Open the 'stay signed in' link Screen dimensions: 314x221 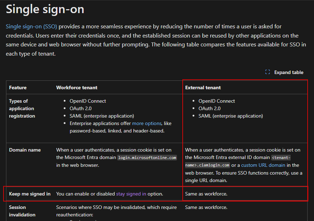click(131, 194)
